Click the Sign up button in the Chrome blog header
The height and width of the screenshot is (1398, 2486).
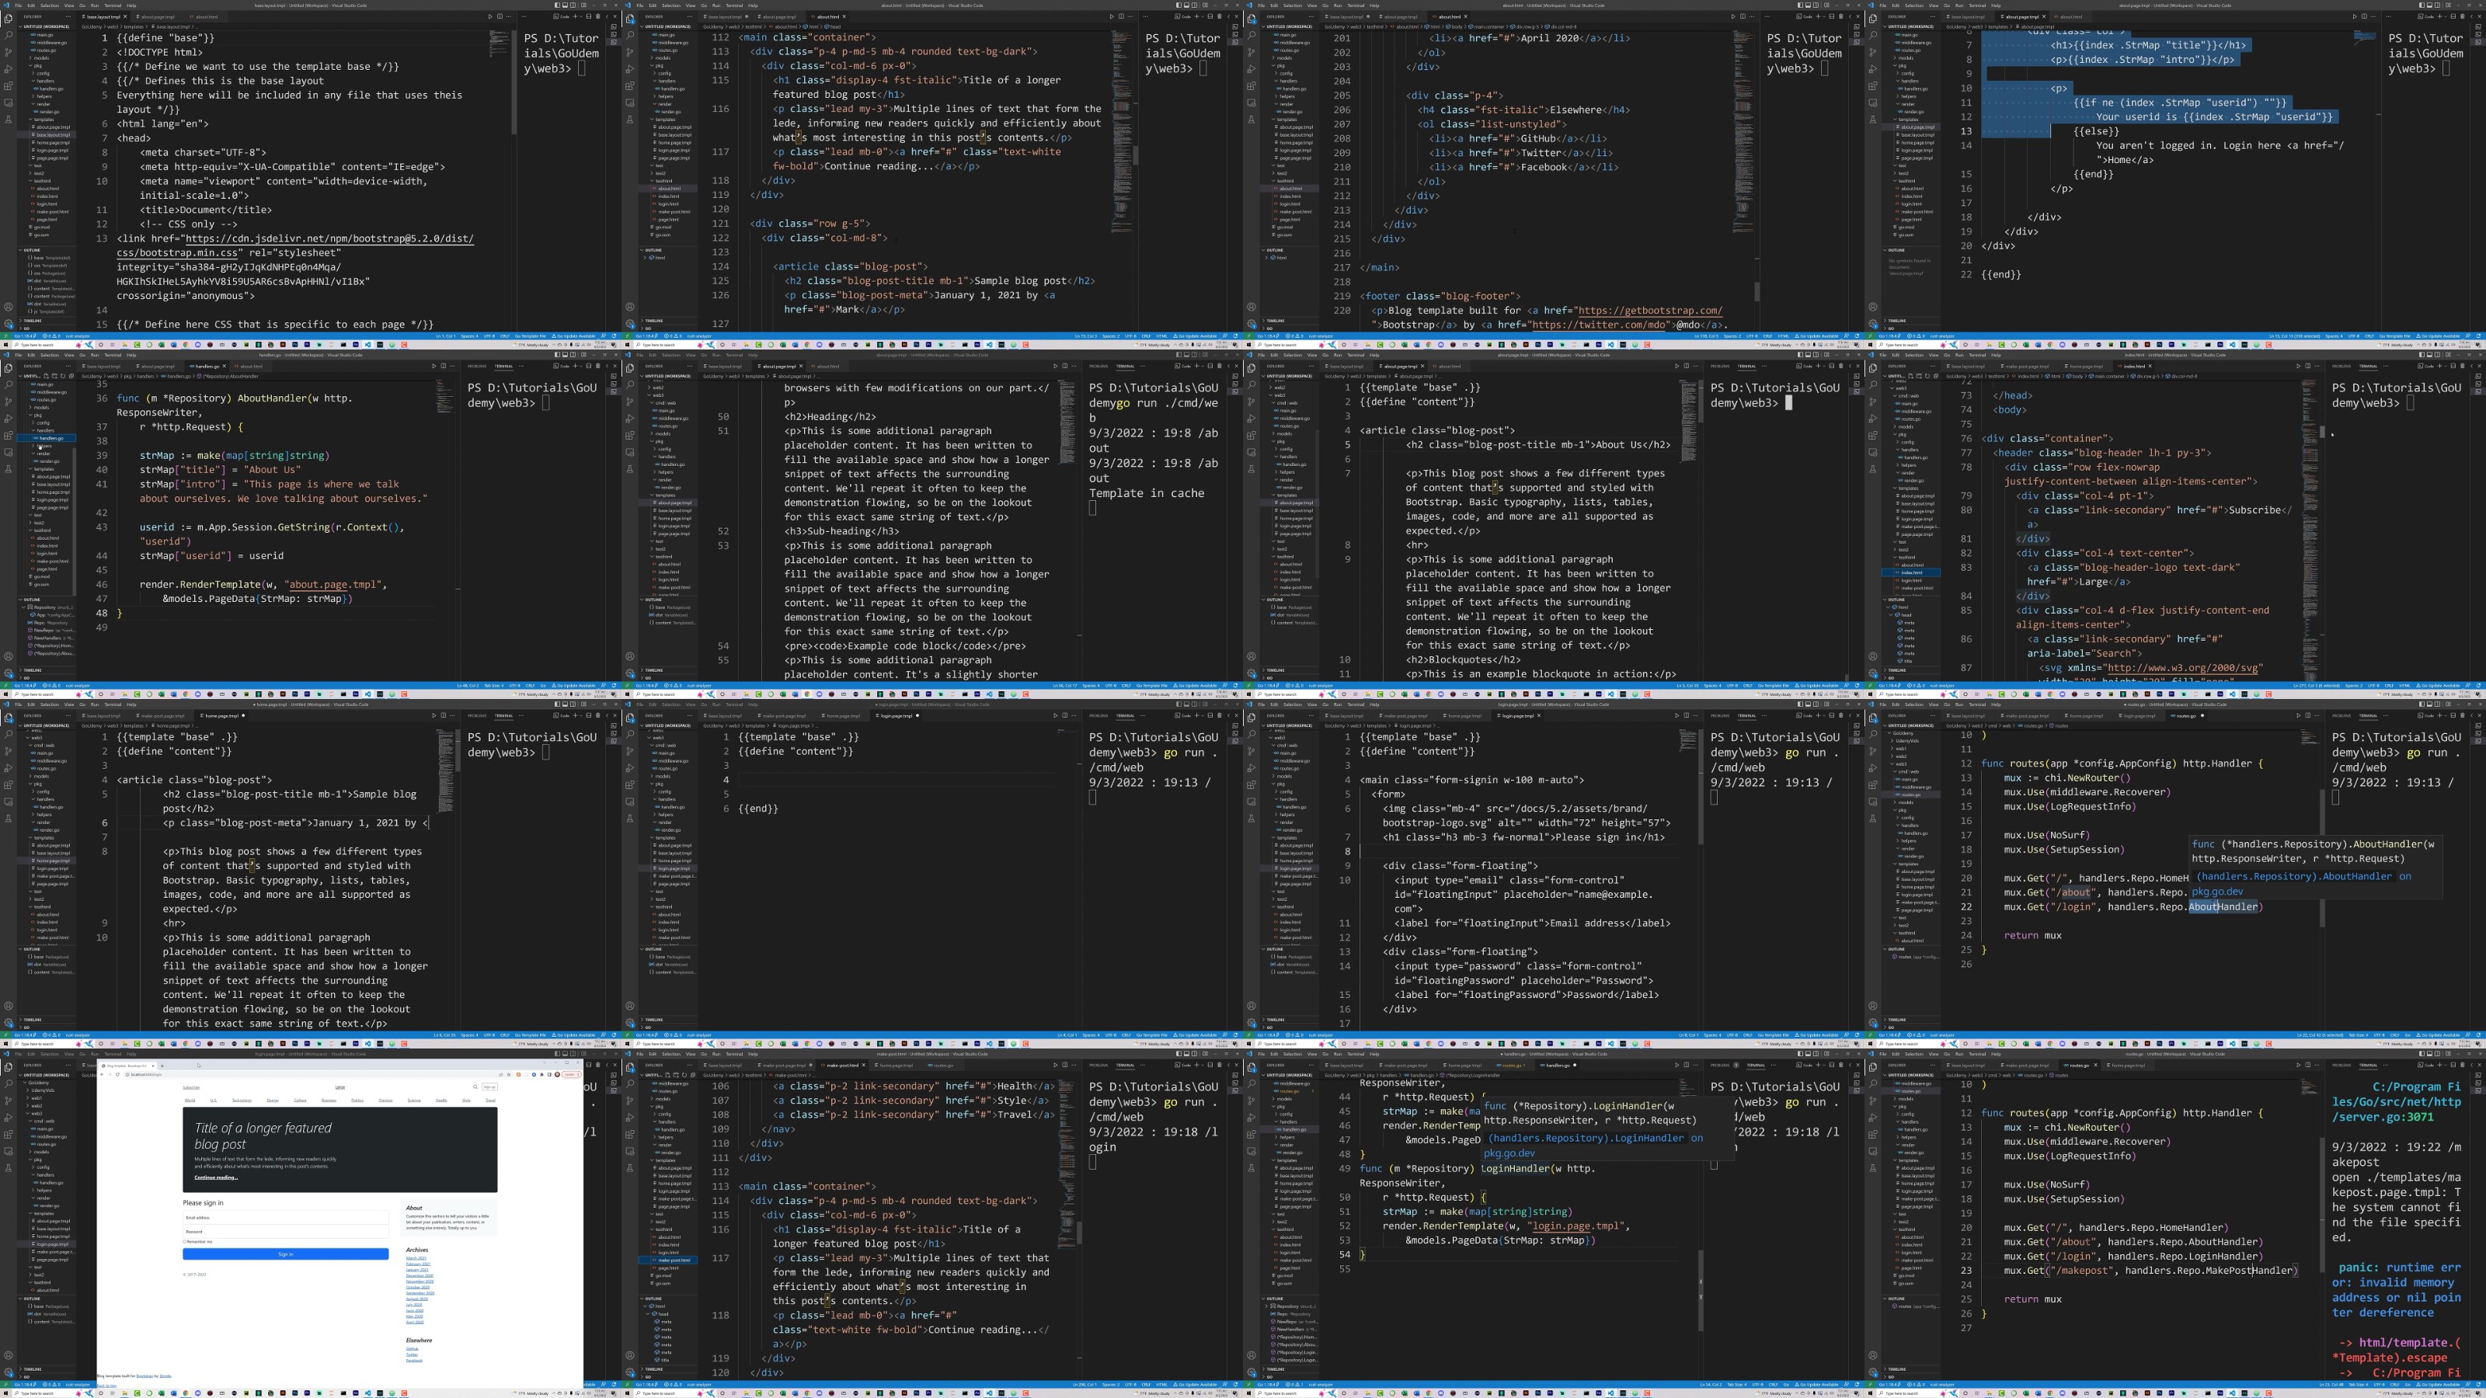[x=490, y=1087]
